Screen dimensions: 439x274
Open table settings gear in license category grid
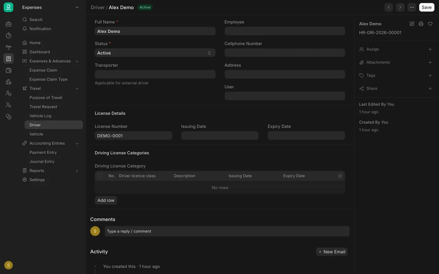[340, 176]
